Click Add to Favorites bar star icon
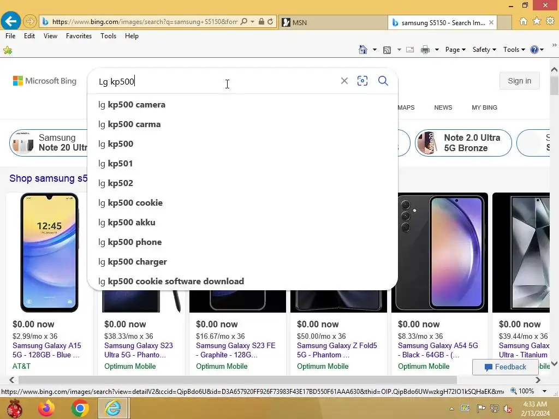Screen dimensions: 559x419 pyautogui.click(x=8, y=50)
